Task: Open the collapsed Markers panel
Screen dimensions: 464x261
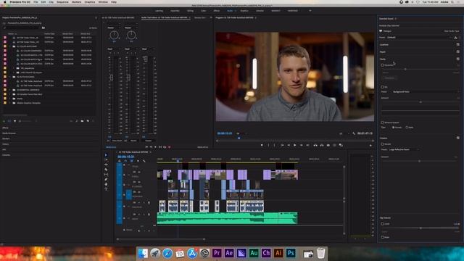Action: (x=6, y=138)
